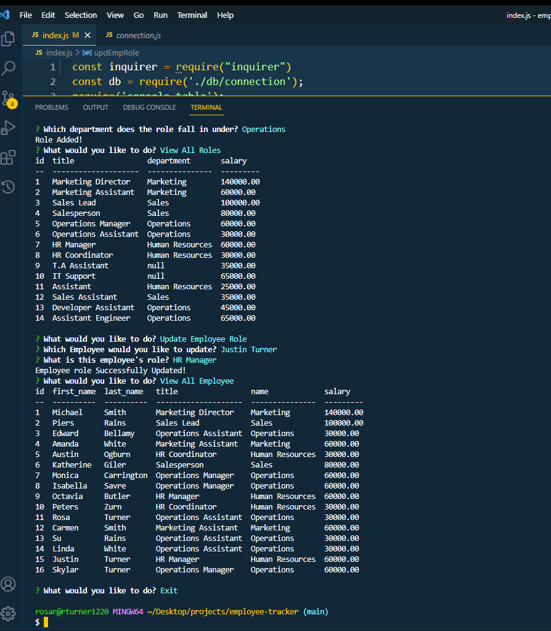This screenshot has width=551, height=631.
Task: Click 'Michael' in employee table
Action: pos(67,412)
